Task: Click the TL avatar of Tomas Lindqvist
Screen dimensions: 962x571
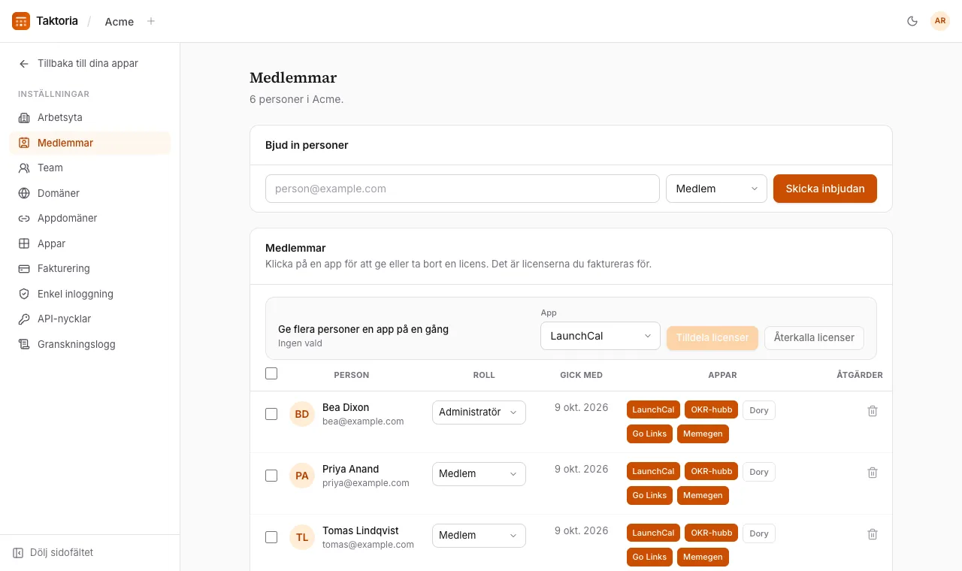Action: (x=302, y=537)
